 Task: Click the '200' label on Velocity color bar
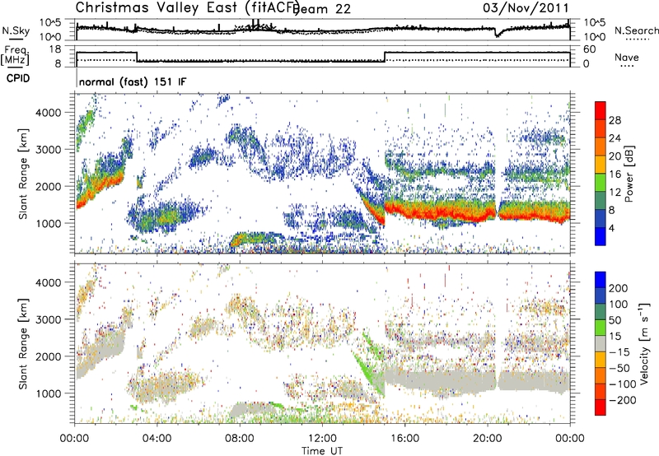click(x=619, y=288)
